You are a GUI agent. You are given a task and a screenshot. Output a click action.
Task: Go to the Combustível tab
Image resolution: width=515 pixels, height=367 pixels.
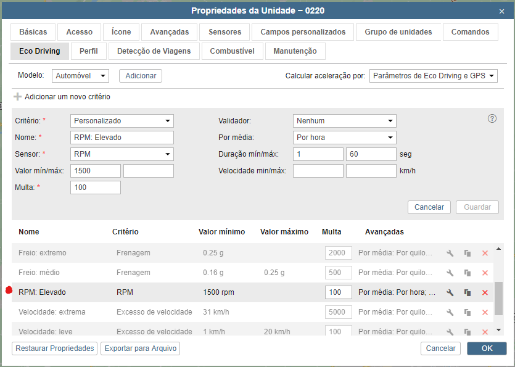tap(232, 51)
